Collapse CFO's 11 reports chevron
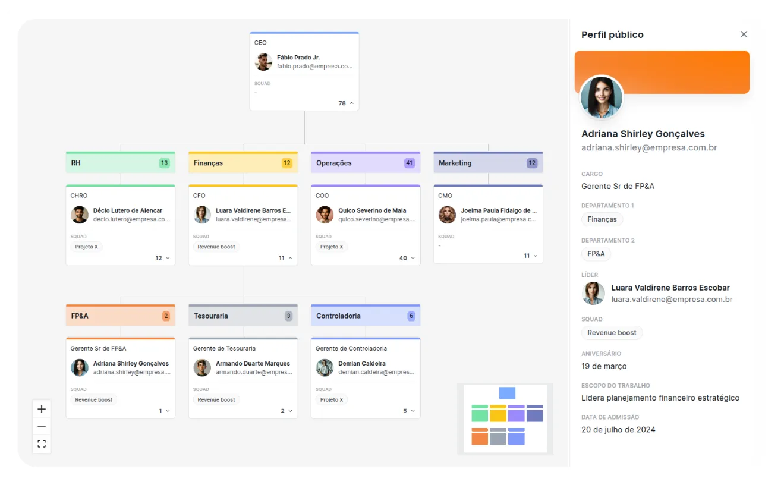 (x=290, y=258)
